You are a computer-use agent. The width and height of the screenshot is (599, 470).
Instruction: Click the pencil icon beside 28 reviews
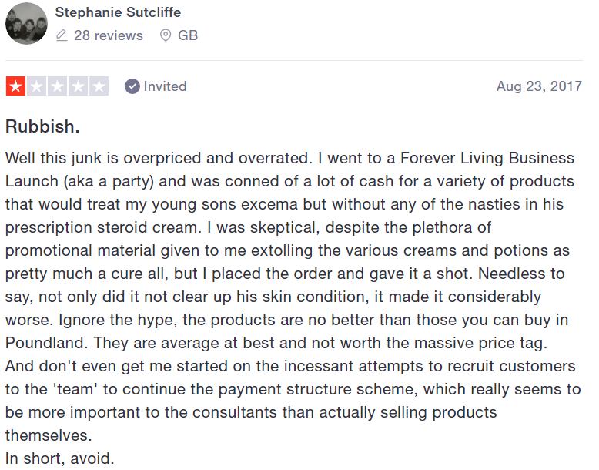pos(62,35)
